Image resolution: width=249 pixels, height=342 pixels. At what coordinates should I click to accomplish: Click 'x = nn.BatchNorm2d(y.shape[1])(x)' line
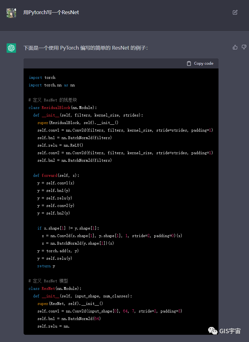(78, 243)
